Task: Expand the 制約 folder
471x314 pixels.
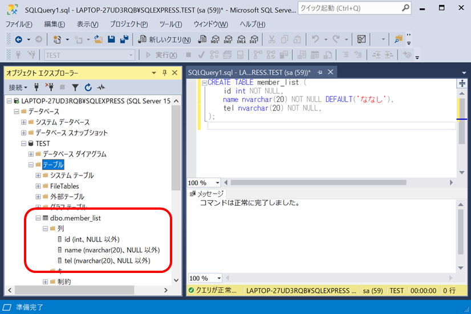Action: (x=45, y=282)
